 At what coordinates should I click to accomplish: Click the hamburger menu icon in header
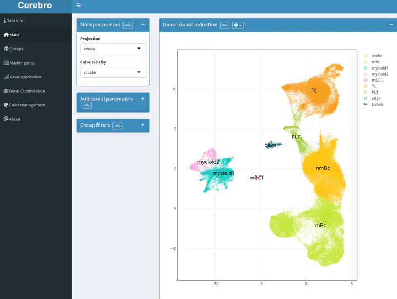tap(79, 6)
